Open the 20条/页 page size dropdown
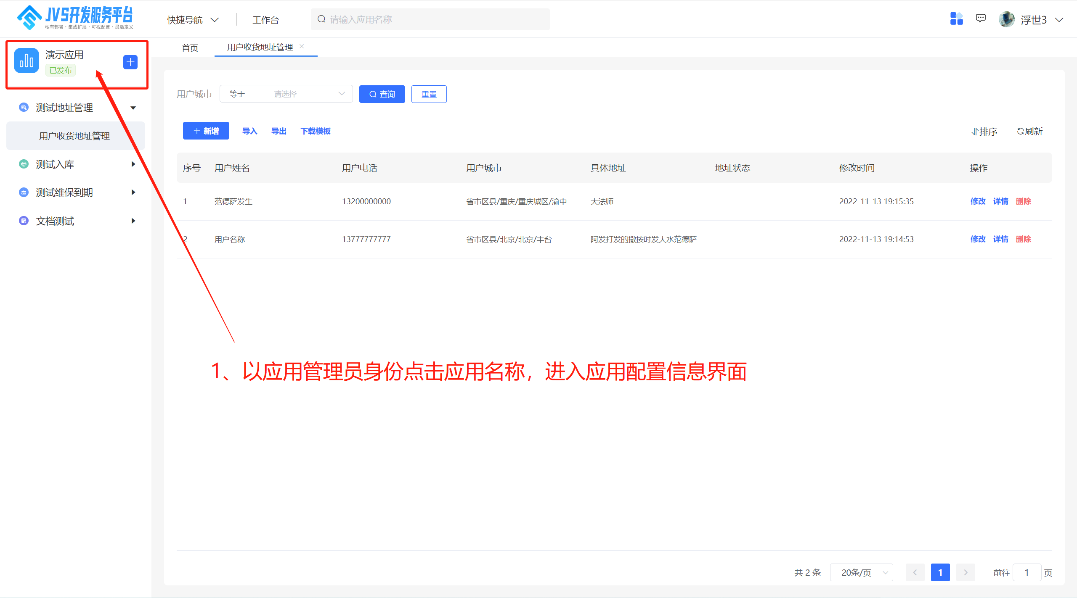1077x598 pixels. point(861,572)
